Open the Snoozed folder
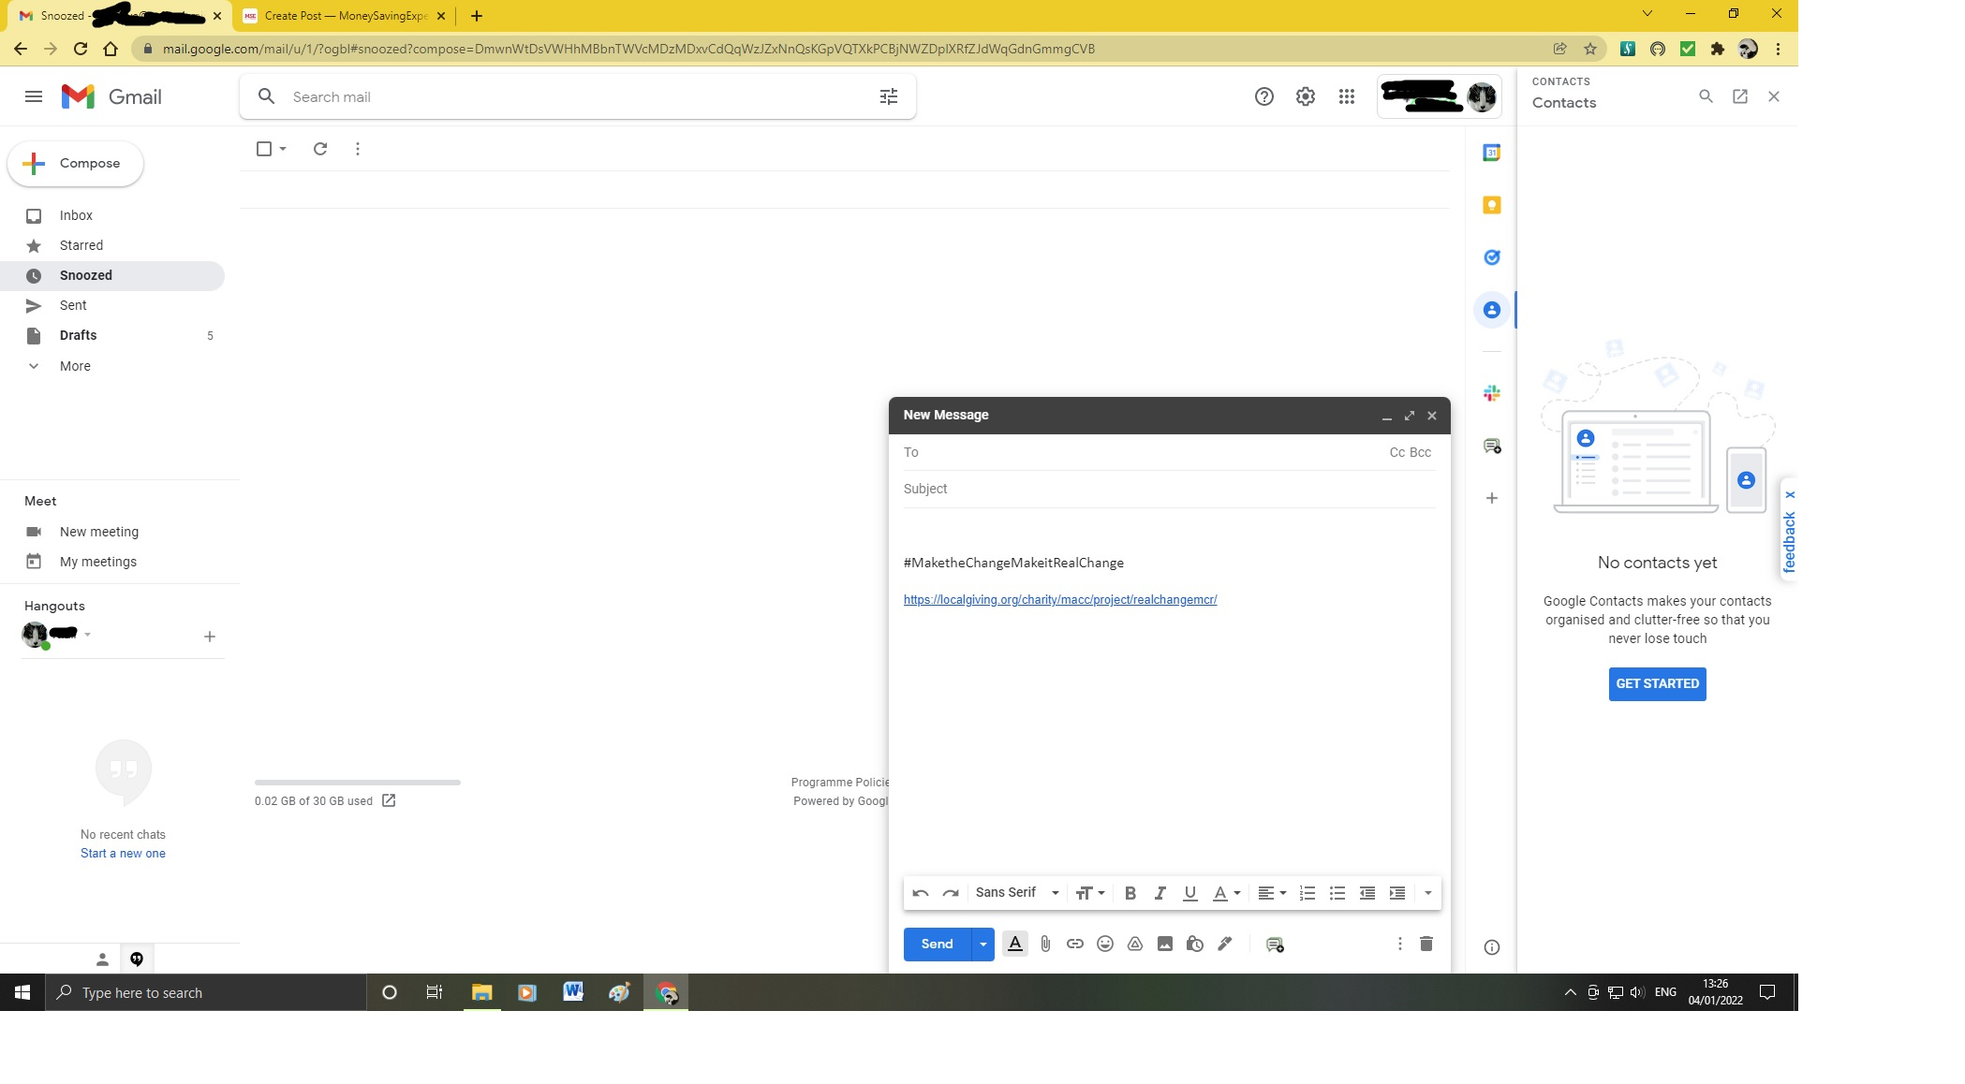 [86, 275]
